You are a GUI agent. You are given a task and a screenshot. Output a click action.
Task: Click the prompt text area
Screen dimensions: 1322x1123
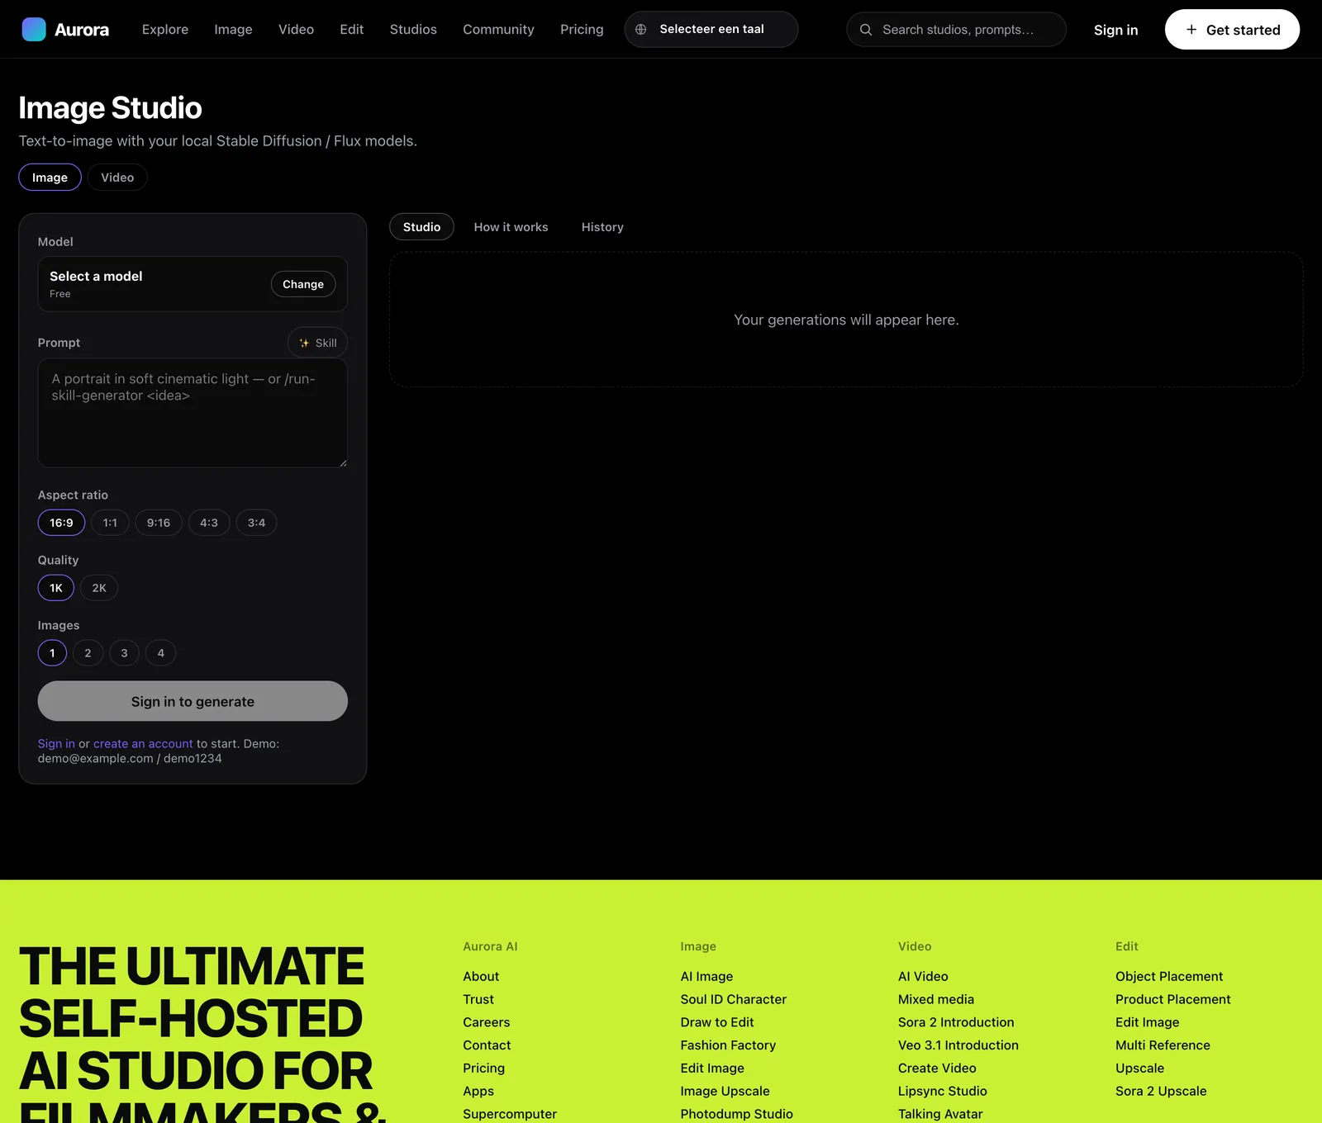coord(193,413)
